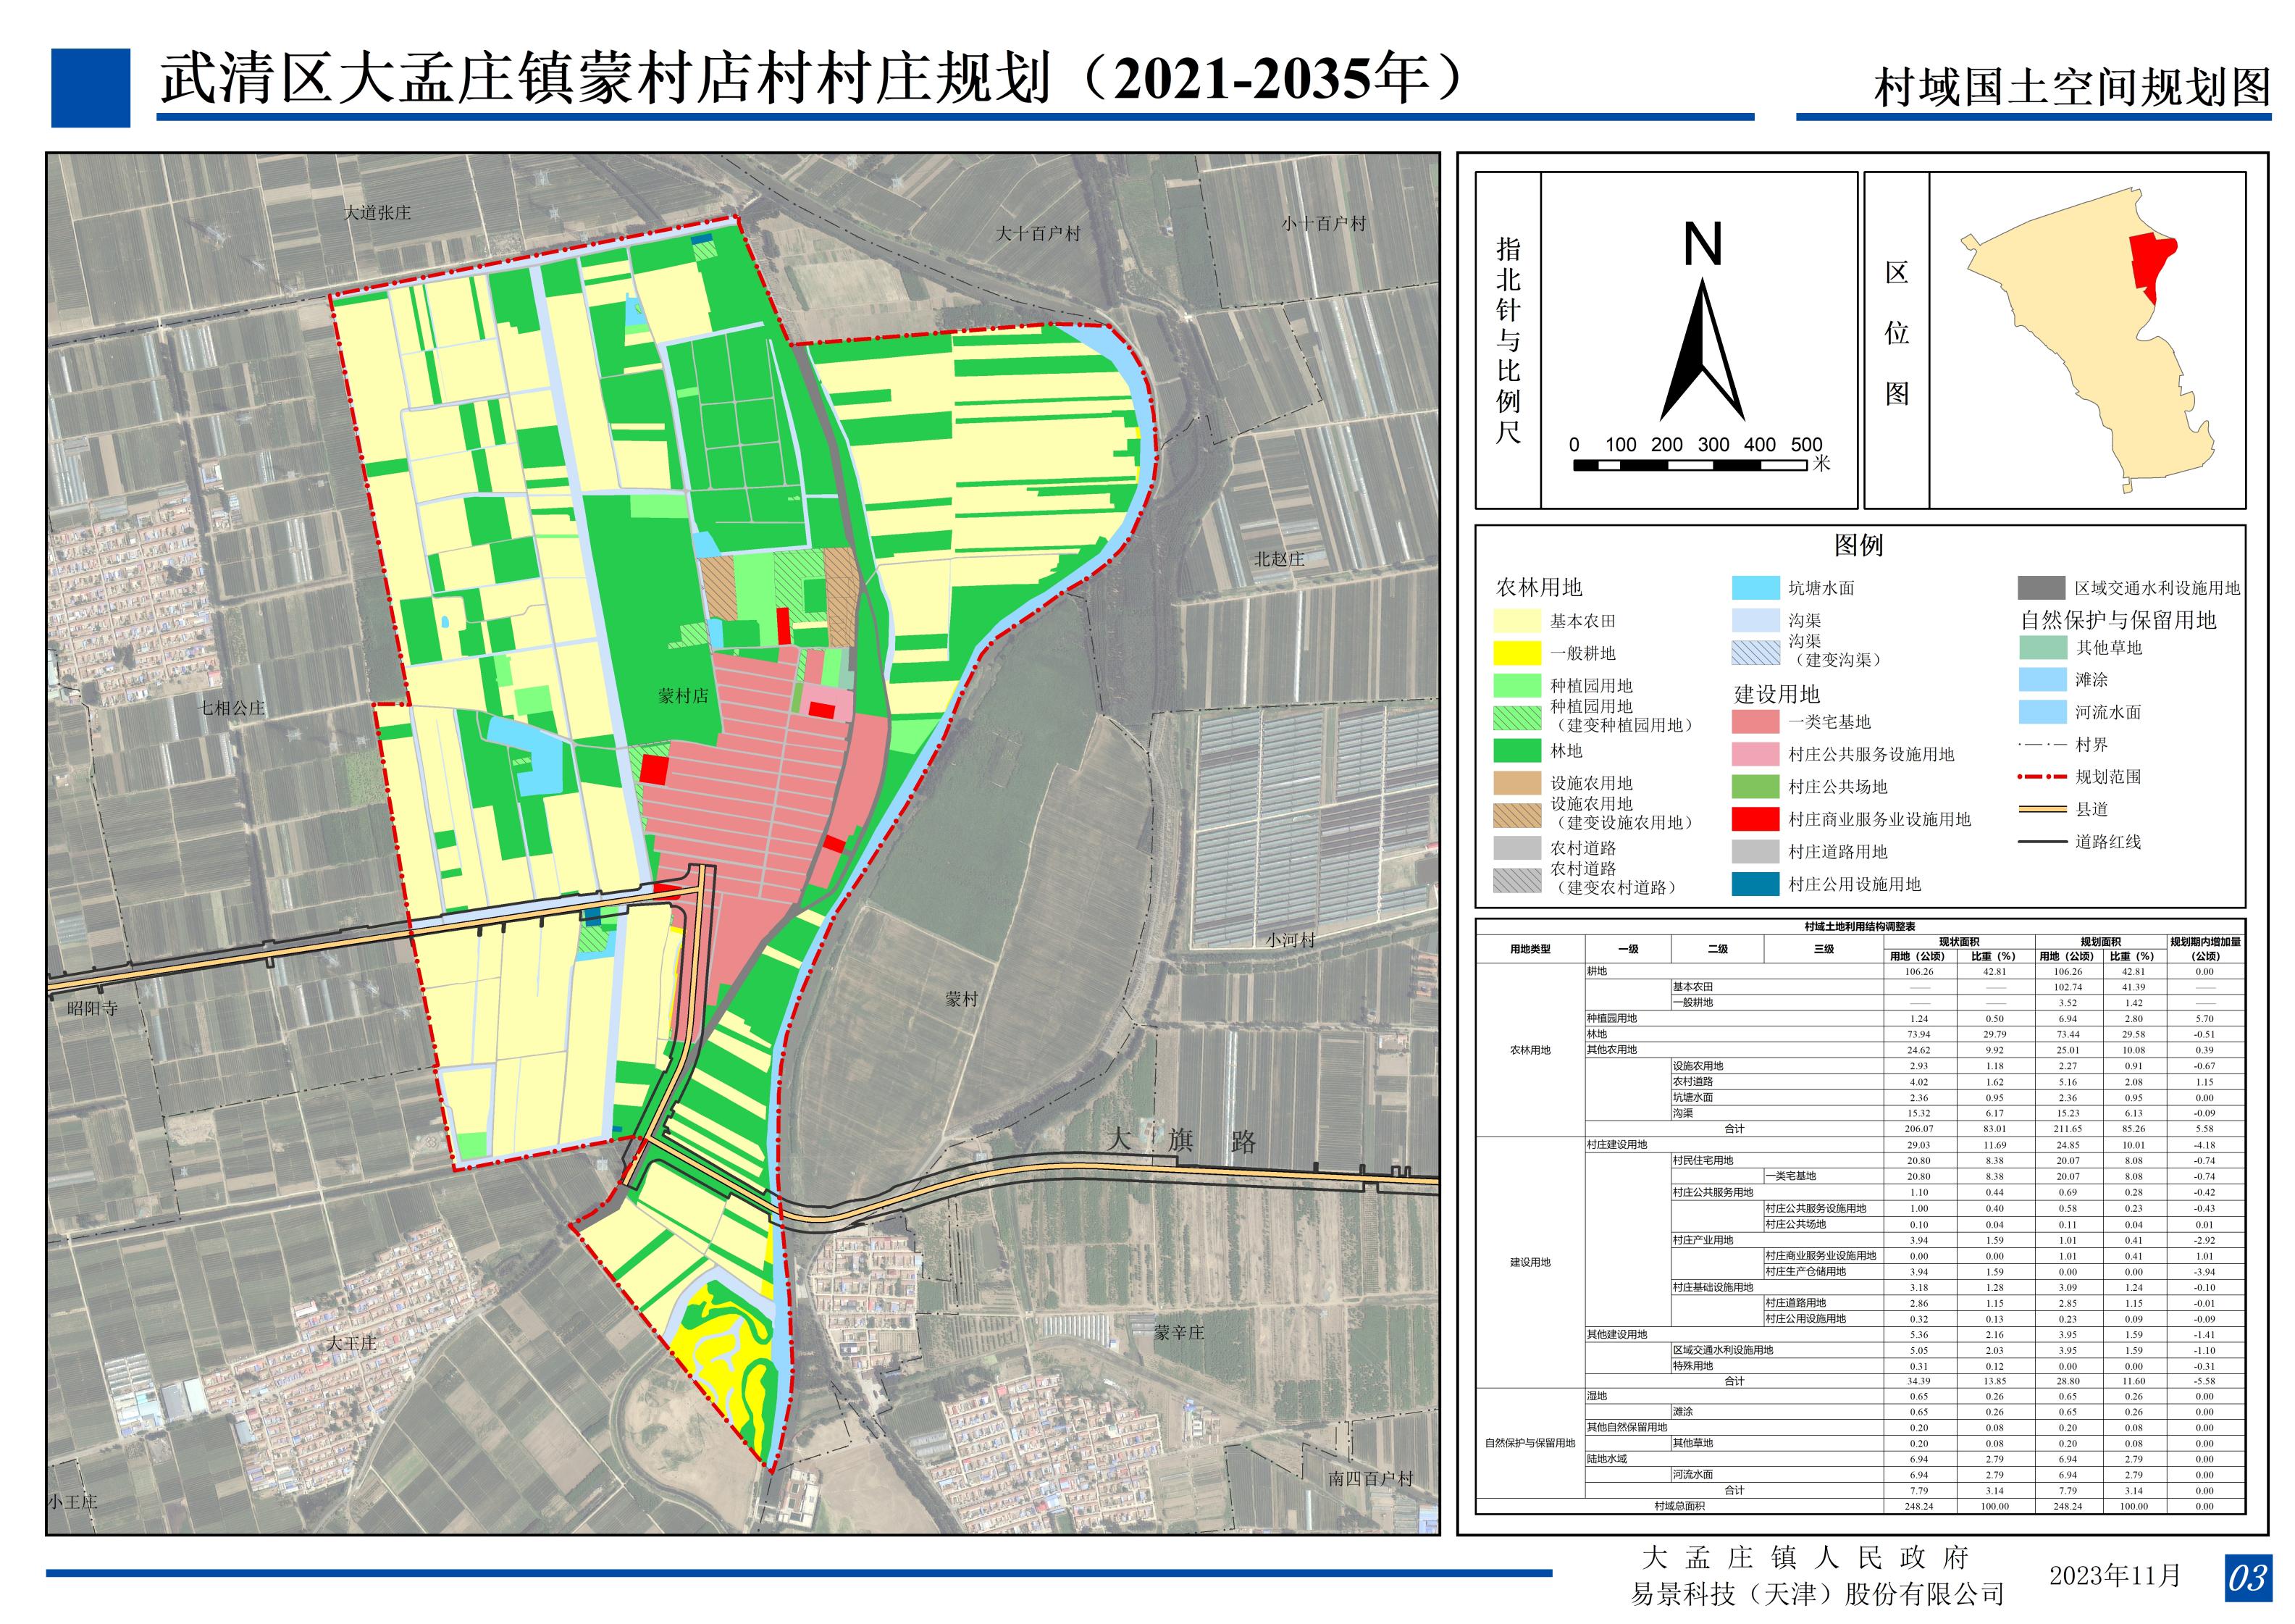Click the 昭阳寺 place label
The width and height of the screenshot is (2295, 1624).
93,1008
